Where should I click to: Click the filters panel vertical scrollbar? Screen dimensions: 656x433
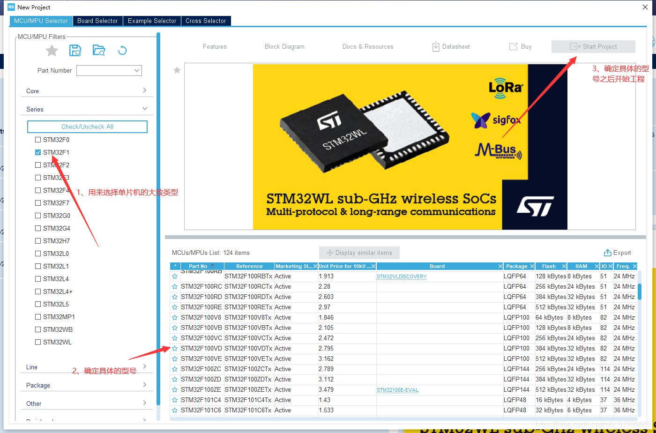(158, 218)
